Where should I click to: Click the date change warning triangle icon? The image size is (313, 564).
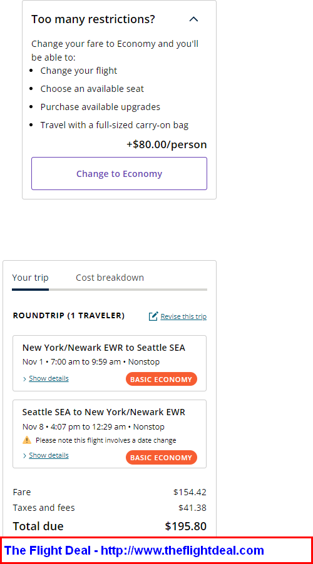[x=27, y=440]
